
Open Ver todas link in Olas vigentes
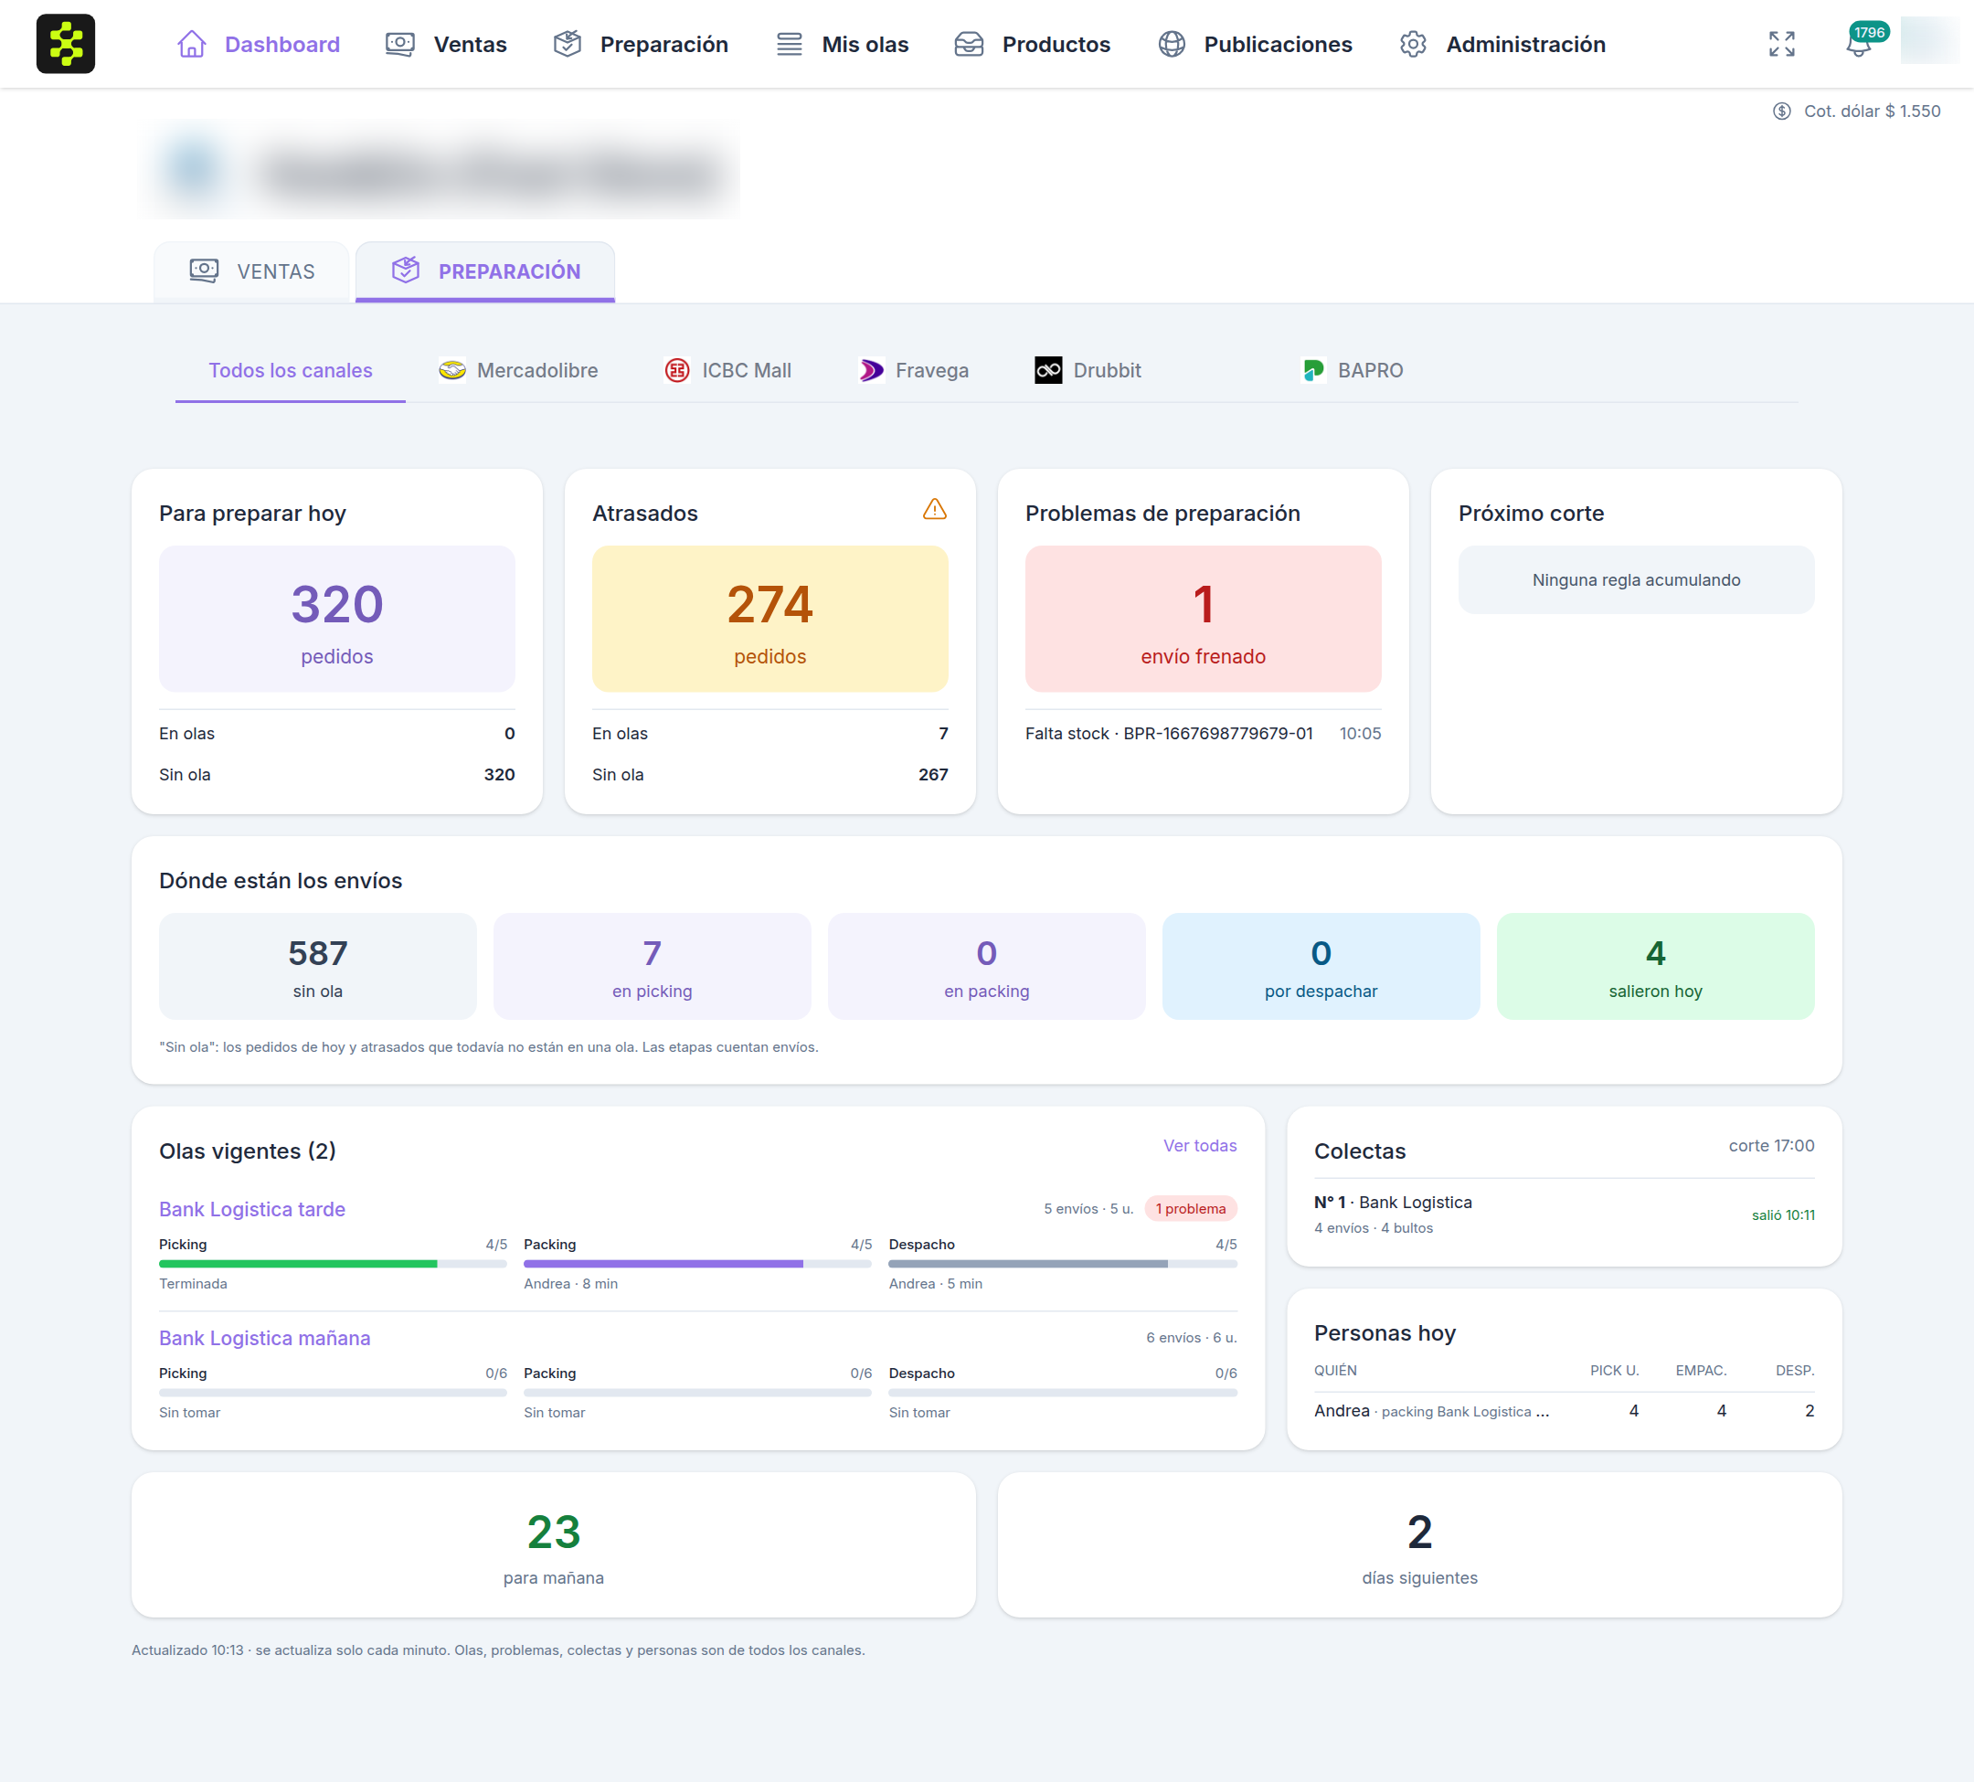tap(1199, 1146)
